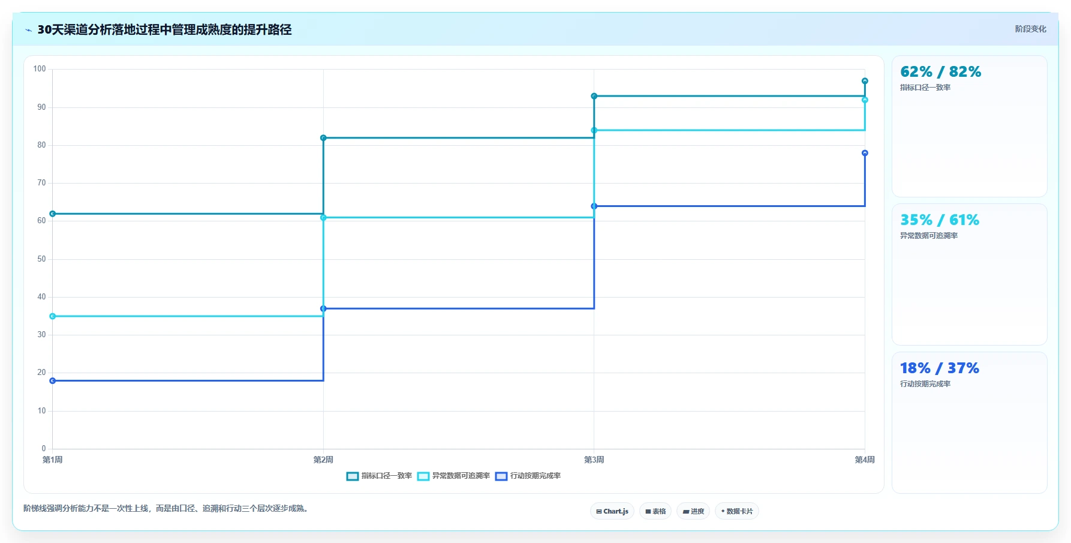The height and width of the screenshot is (543, 1071).
Task: Open the 18% / 37% 行动按期完成率 card
Action: coord(969,423)
